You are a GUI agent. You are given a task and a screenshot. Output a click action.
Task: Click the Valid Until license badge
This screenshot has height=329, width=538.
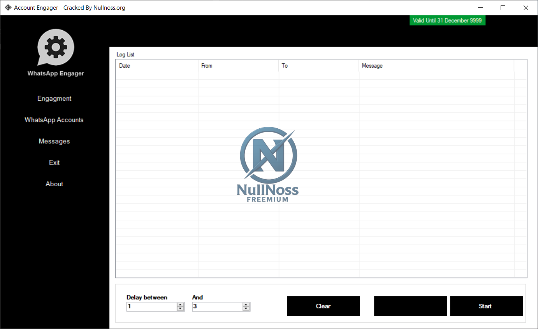[x=447, y=21]
